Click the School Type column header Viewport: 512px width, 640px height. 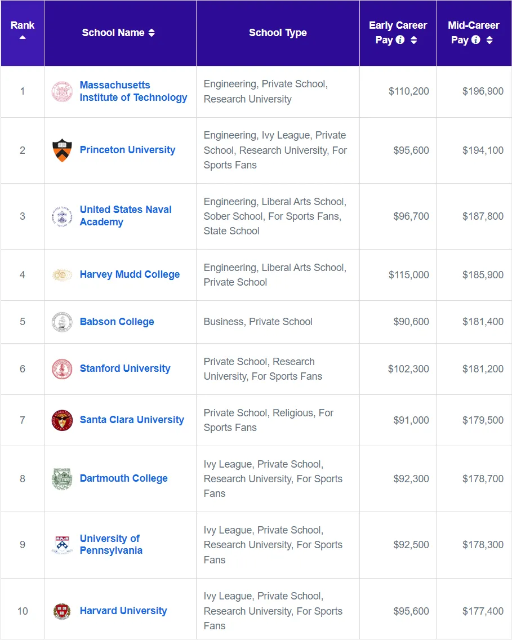pos(278,33)
